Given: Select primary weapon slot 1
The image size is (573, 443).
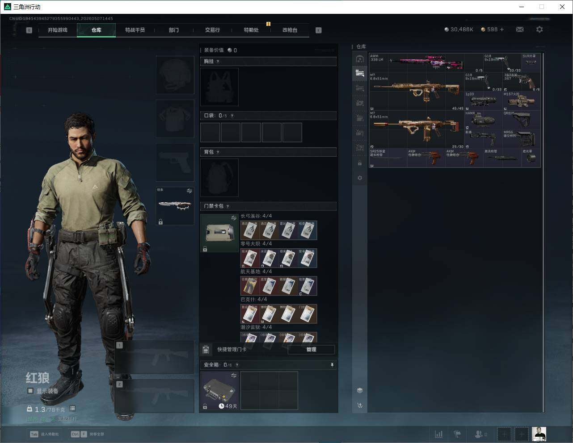Looking at the screenshot, I should 155,357.
